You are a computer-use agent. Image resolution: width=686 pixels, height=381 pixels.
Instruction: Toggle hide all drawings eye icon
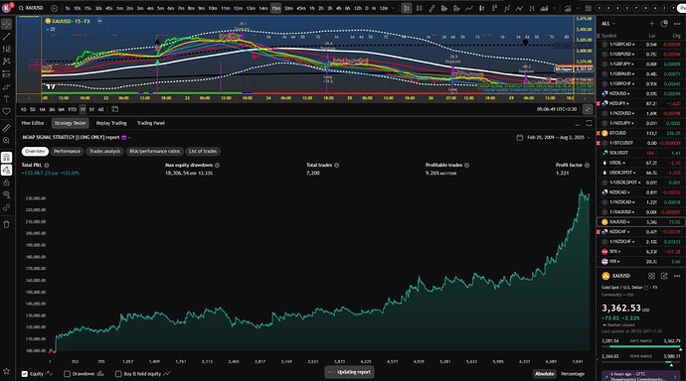[x=7, y=194]
